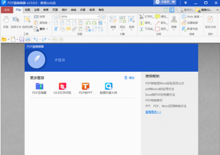Click the 清空 clear button
The image size is (220, 155).
[129, 78]
